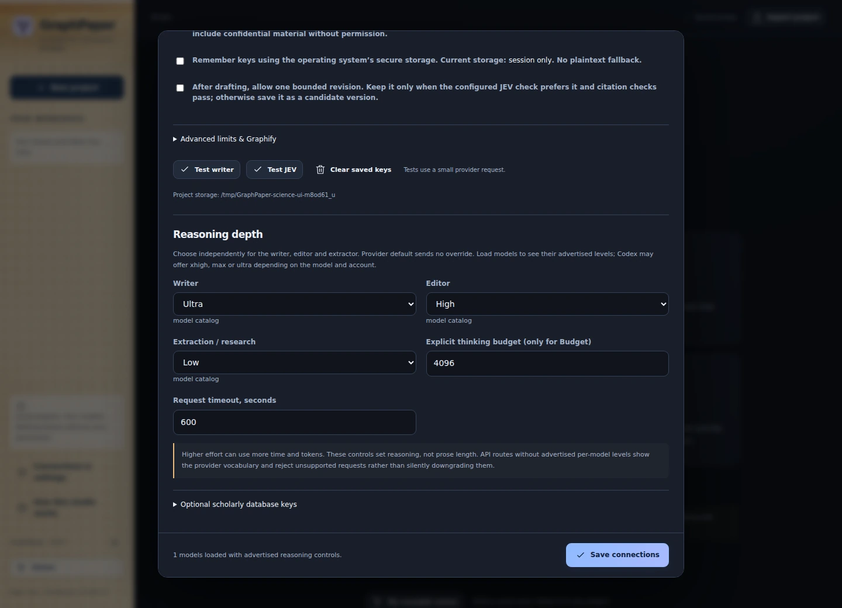Click 'model catalog' text under Writer
The image size is (842, 608).
pyautogui.click(x=196, y=321)
